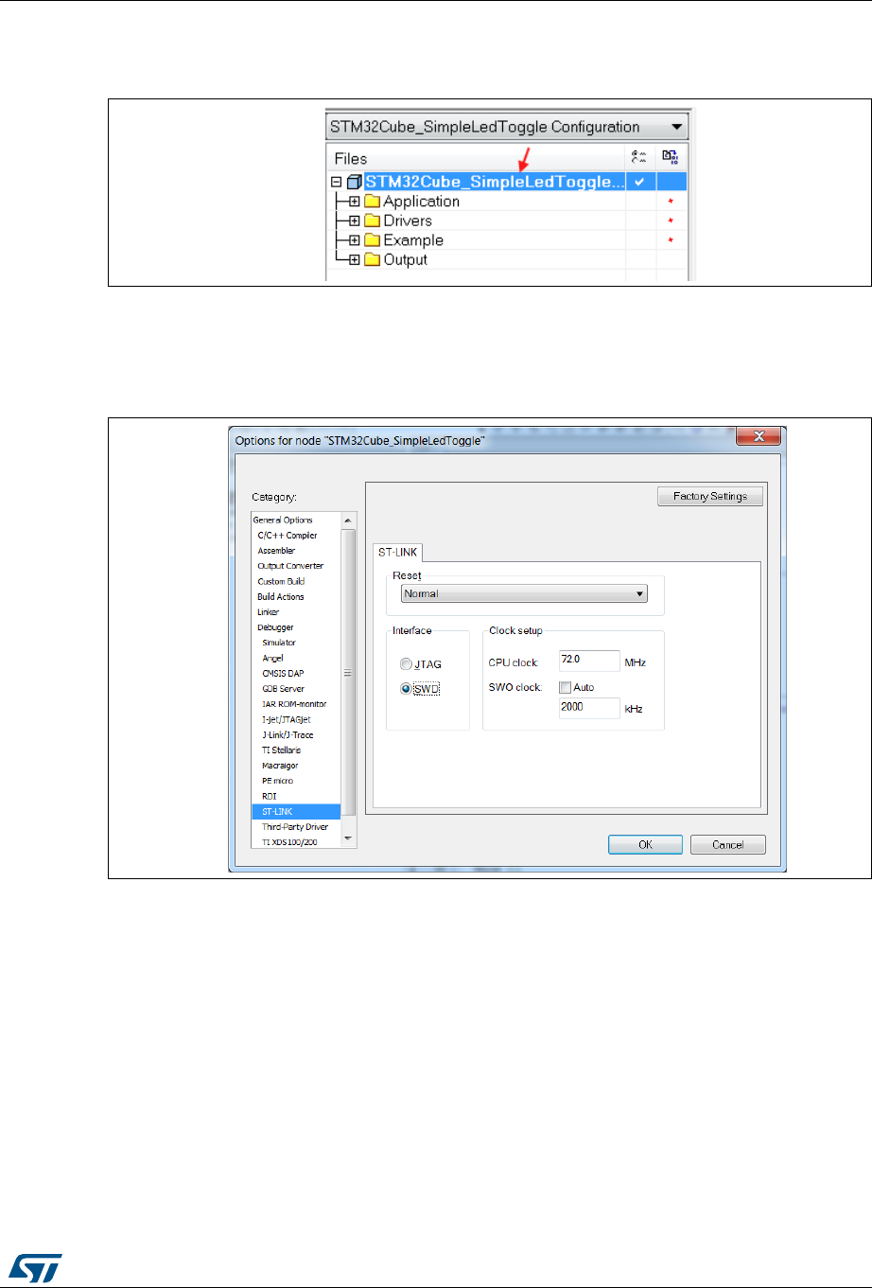
Task: Select GDB Server category
Action: click(283, 689)
